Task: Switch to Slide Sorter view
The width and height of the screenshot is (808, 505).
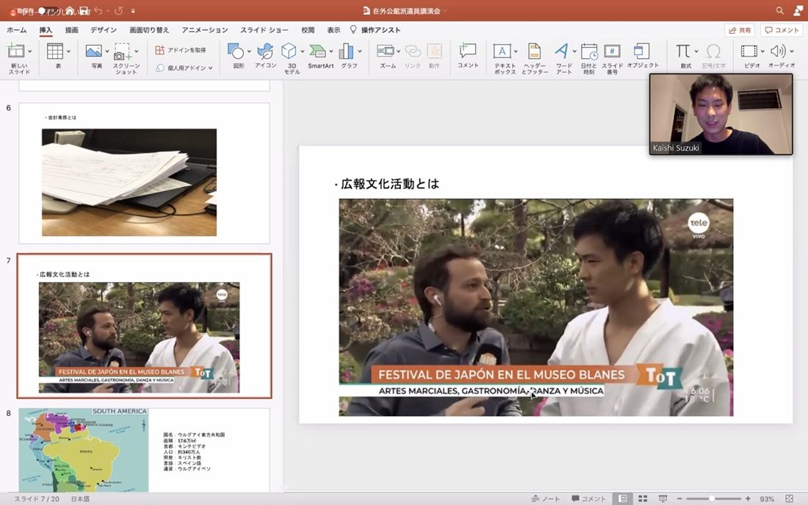Action: [643, 499]
